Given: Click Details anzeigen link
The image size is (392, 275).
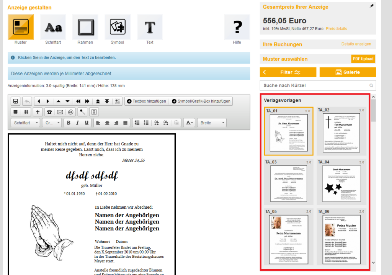Looking at the screenshot, I should click(356, 44).
